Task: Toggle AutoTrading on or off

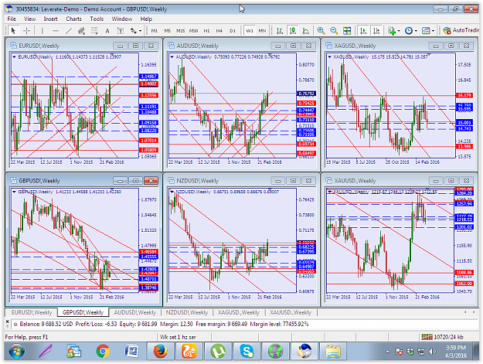Action: pos(461,30)
